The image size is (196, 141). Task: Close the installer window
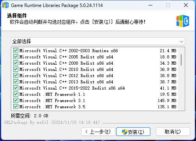[186, 5]
